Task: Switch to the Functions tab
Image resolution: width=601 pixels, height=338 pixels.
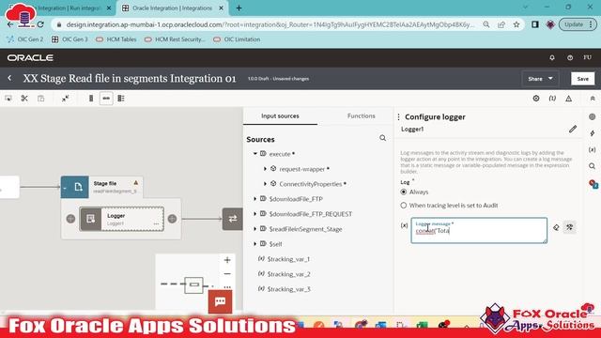Action: (361, 115)
